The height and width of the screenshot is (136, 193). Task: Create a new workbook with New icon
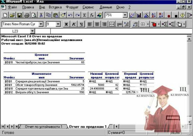coord(5,15)
